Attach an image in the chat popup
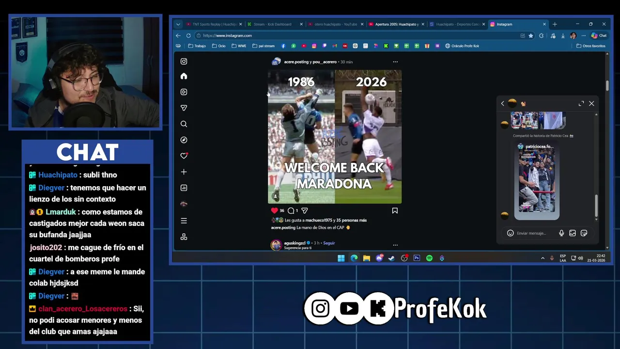This screenshot has height=349, width=620. pyautogui.click(x=573, y=233)
